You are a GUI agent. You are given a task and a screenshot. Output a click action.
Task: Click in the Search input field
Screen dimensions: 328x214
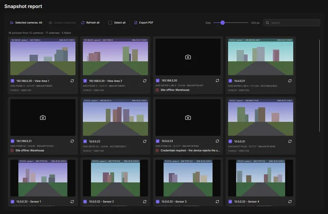(292, 23)
